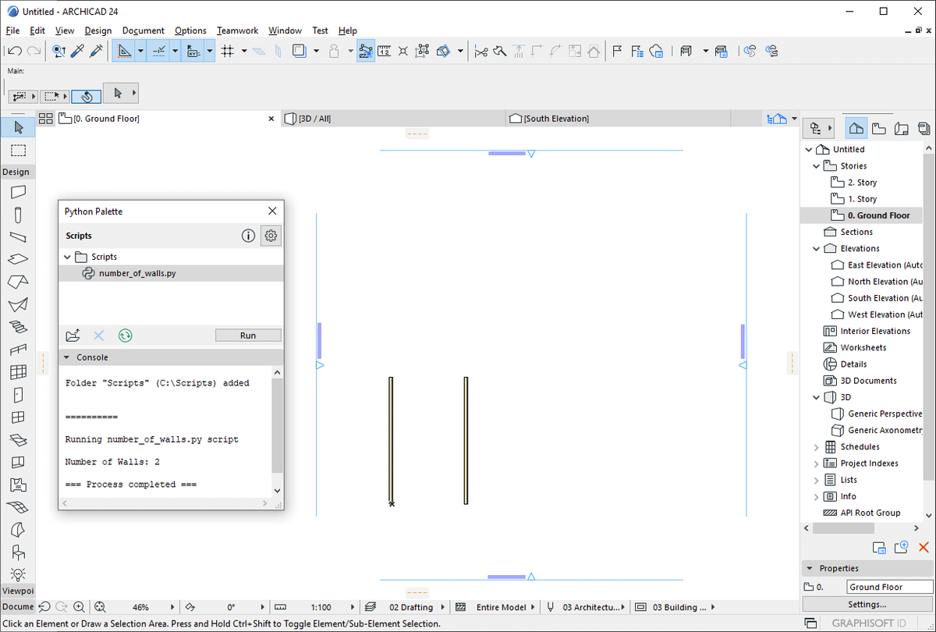Select the Stair tool in the Design toolbox
936x632 pixels.
click(x=18, y=326)
